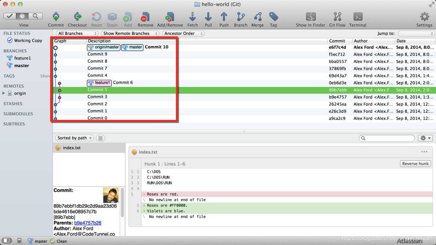Select the Commit 6 row

click(244, 83)
